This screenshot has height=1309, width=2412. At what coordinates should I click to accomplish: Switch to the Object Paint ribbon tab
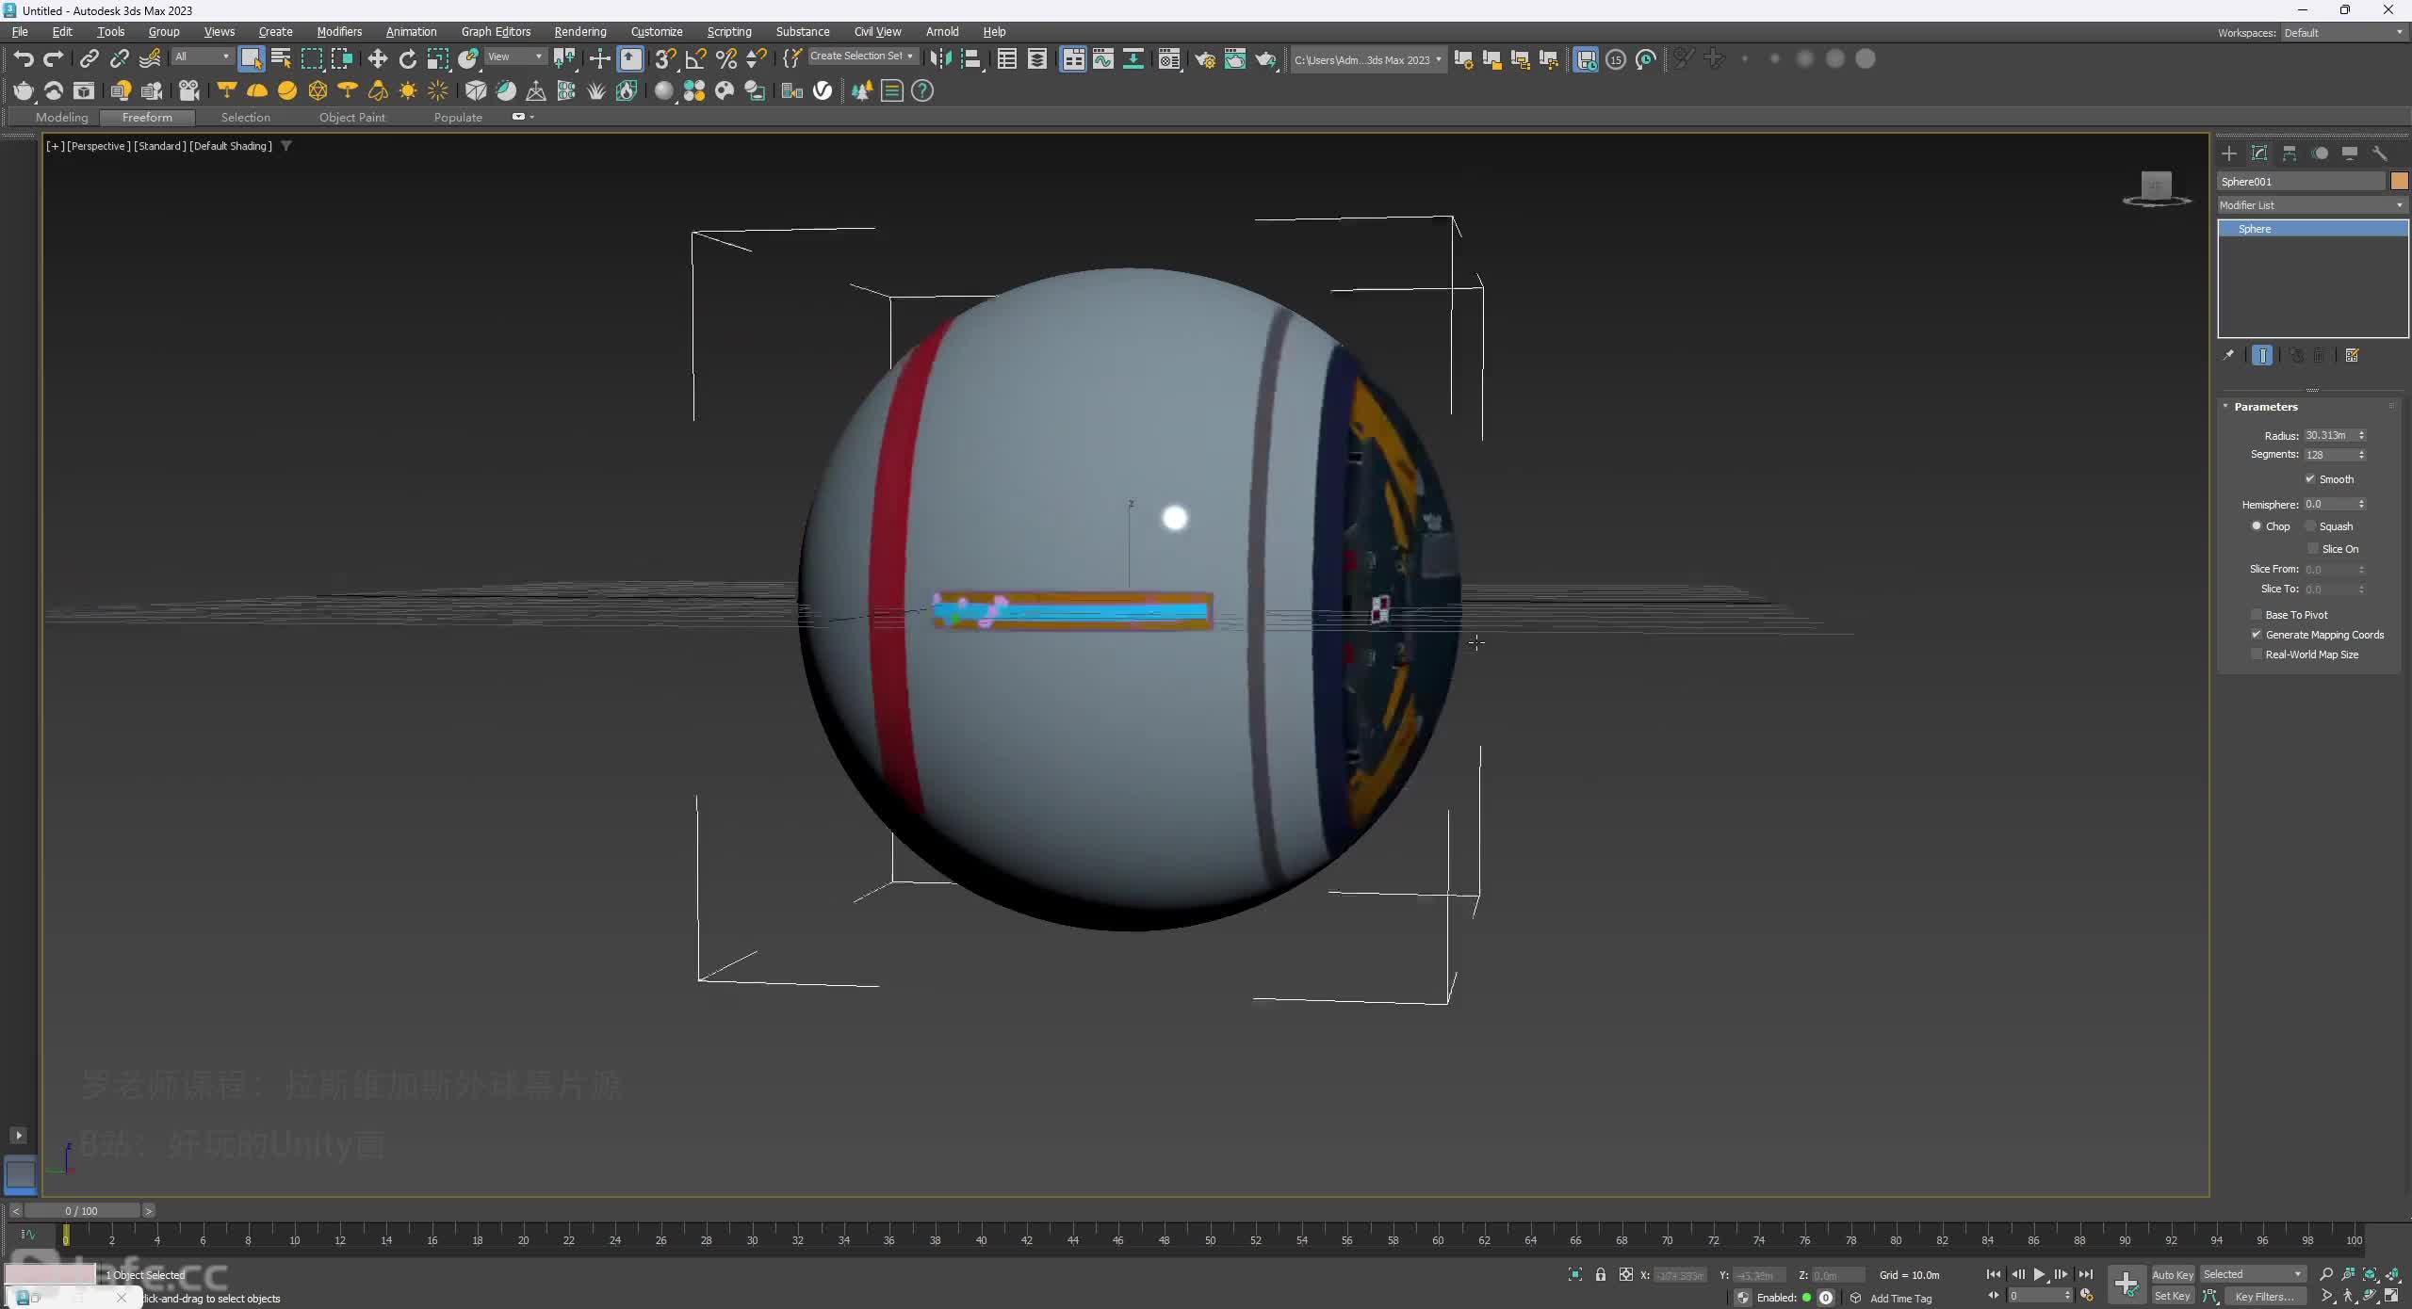point(351,118)
